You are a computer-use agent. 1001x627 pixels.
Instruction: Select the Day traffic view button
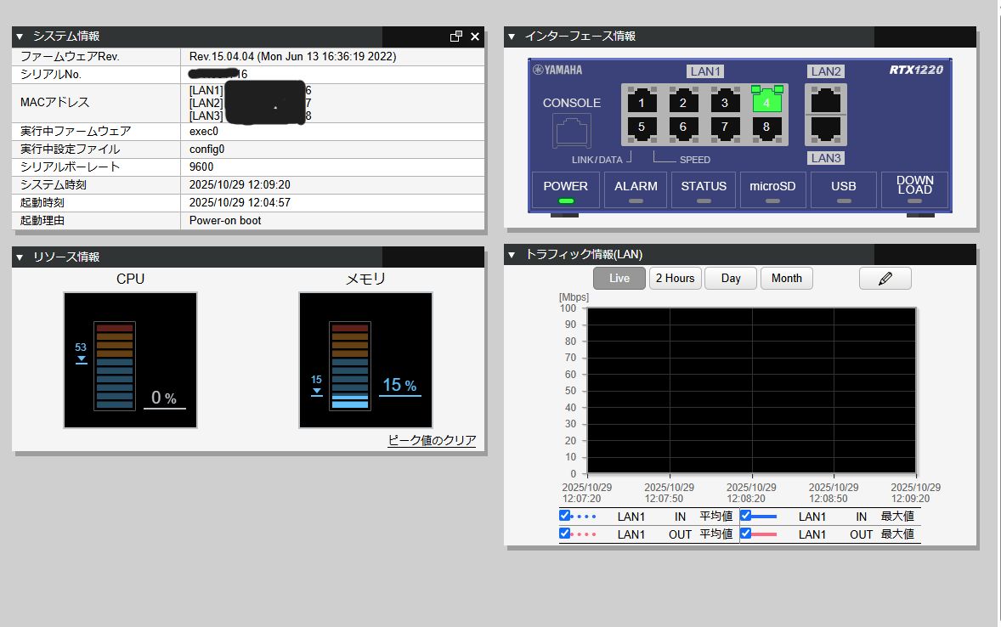731,278
